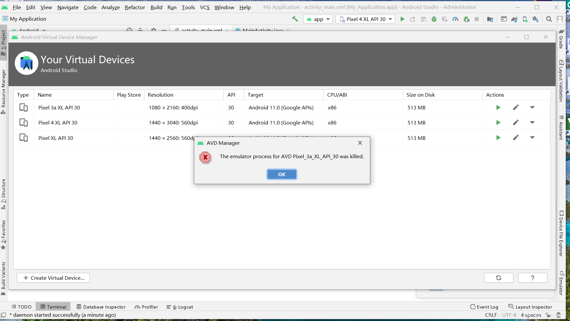Open the Emulator side panel
Image resolution: width=570 pixels, height=321 pixels.
(x=561, y=283)
